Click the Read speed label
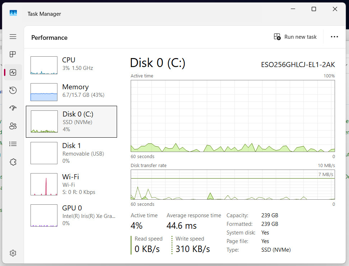Viewport: 349px width, 266px height. click(x=148, y=239)
